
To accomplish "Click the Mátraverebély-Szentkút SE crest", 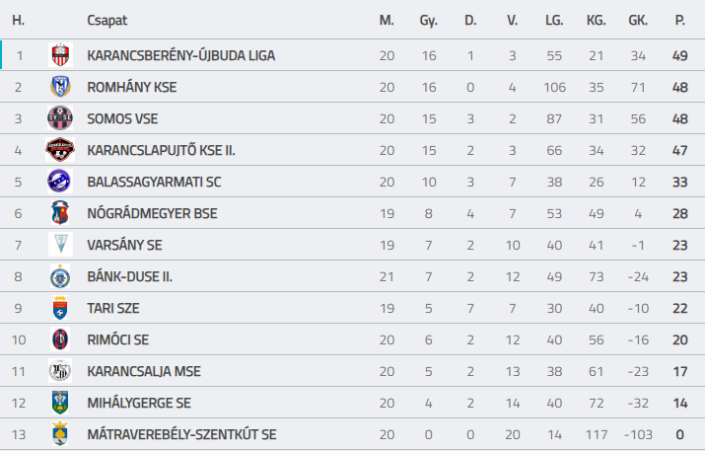I will (60, 434).
